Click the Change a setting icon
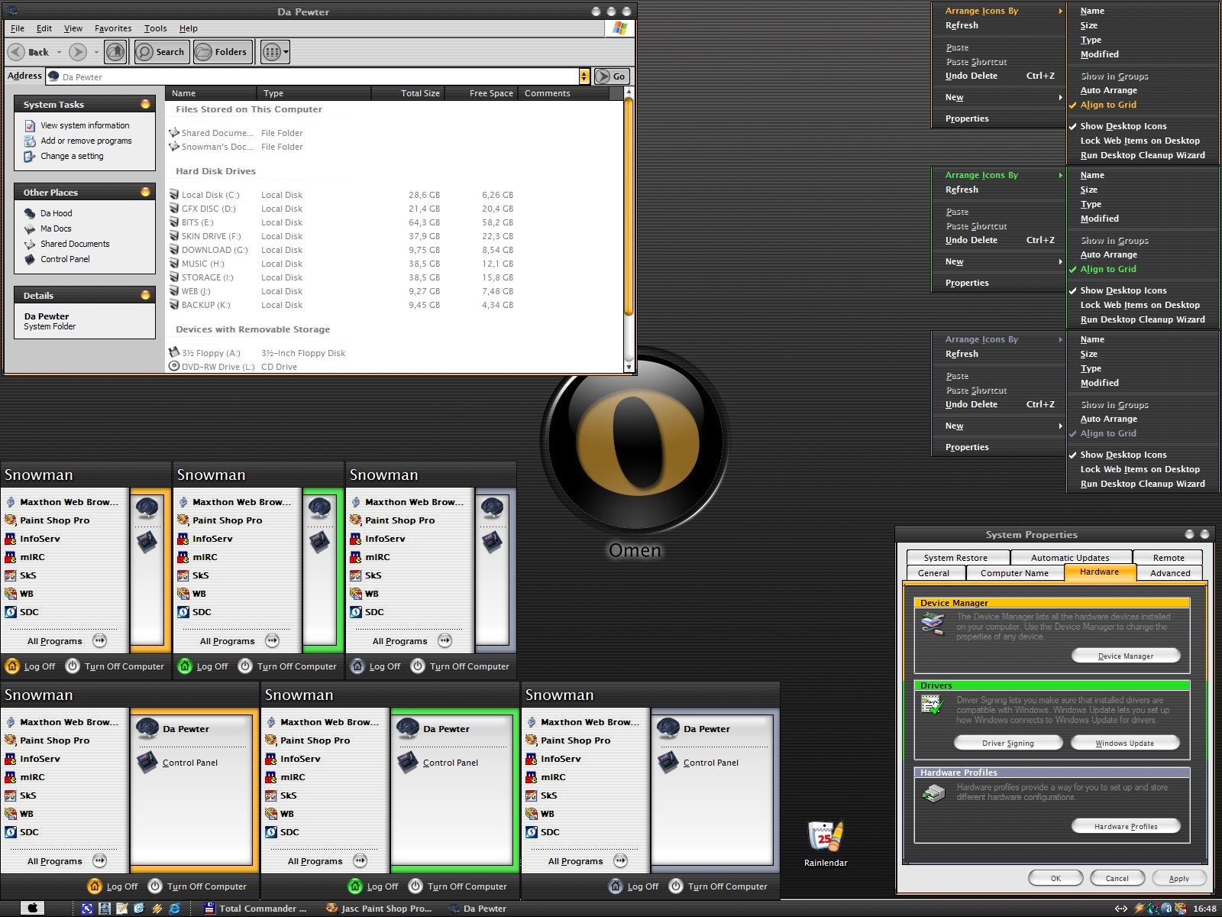Screen dimensions: 1222x917 pos(30,156)
